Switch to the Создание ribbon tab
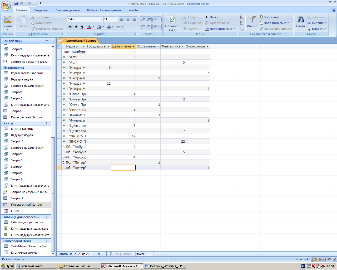 pos(41,10)
